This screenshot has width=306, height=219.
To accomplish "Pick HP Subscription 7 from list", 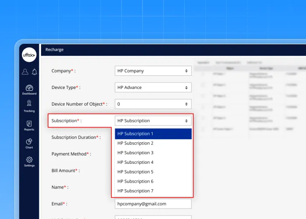I will (x=153, y=191).
